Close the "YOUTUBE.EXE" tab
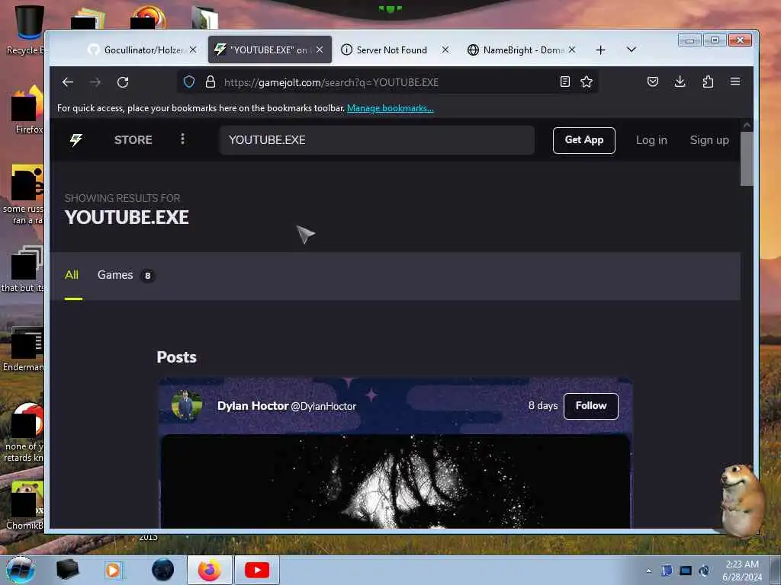The height and width of the screenshot is (585, 781). (320, 50)
